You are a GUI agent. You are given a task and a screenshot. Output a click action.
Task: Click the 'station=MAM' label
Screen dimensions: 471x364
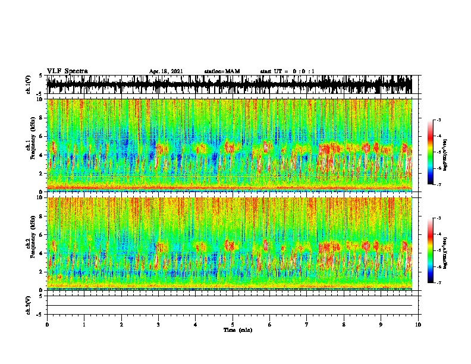pyautogui.click(x=222, y=71)
